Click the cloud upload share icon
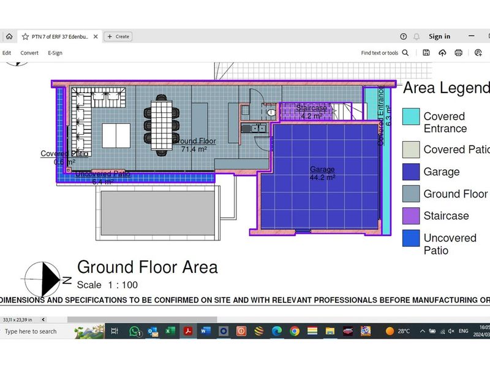The width and height of the screenshot is (490, 368). (442, 53)
